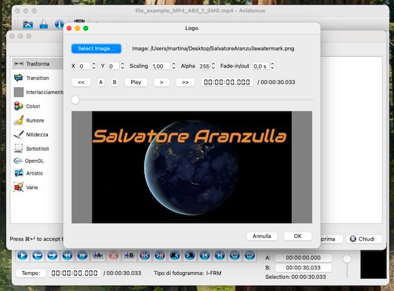Open the Nitidezza filter category
Viewport: 394px width, 291px height.
37,135
